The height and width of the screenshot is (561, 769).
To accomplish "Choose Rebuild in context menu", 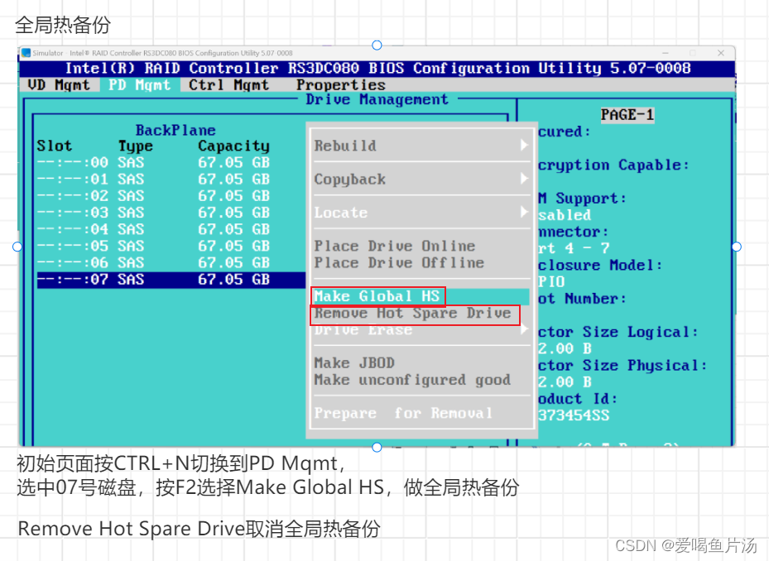I will [345, 146].
